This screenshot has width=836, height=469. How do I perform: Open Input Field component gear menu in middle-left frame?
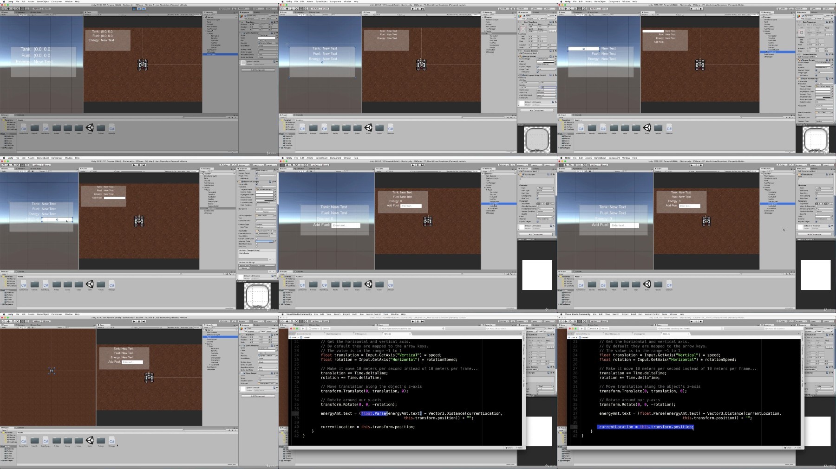tap(275, 181)
